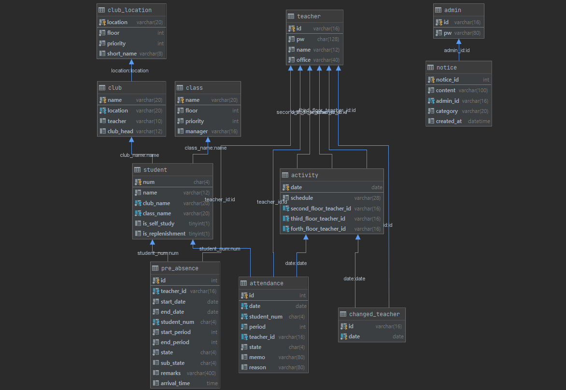
Task: Select the club_name:name relationship label
Action: tap(140, 155)
